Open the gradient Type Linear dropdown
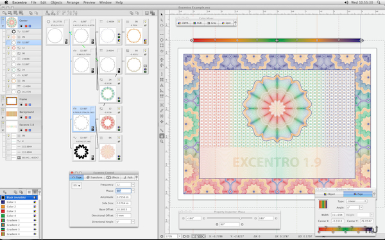The width and height of the screenshot is (385, 240). pos(357,201)
